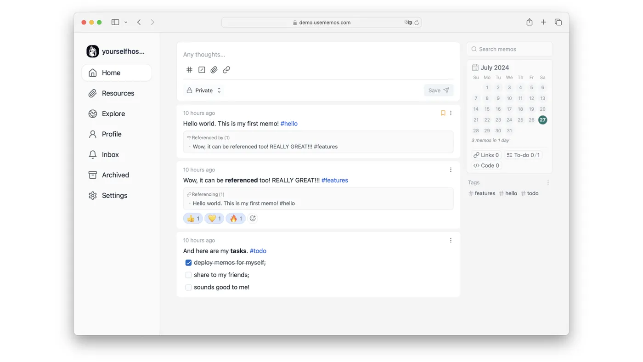Open the more menu on the Hello world memo
The image size is (643, 362).
click(x=451, y=113)
